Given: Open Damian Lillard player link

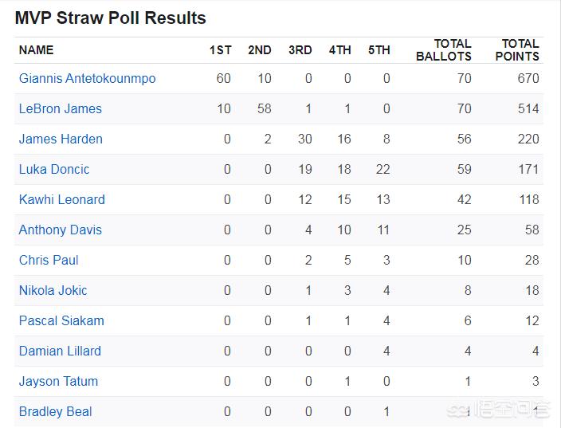Looking at the screenshot, I should (60, 351).
